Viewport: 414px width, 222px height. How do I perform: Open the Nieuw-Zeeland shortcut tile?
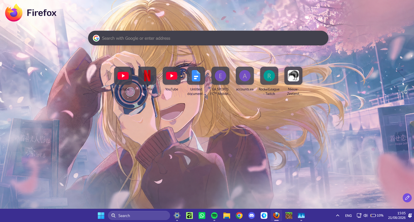coord(293,76)
